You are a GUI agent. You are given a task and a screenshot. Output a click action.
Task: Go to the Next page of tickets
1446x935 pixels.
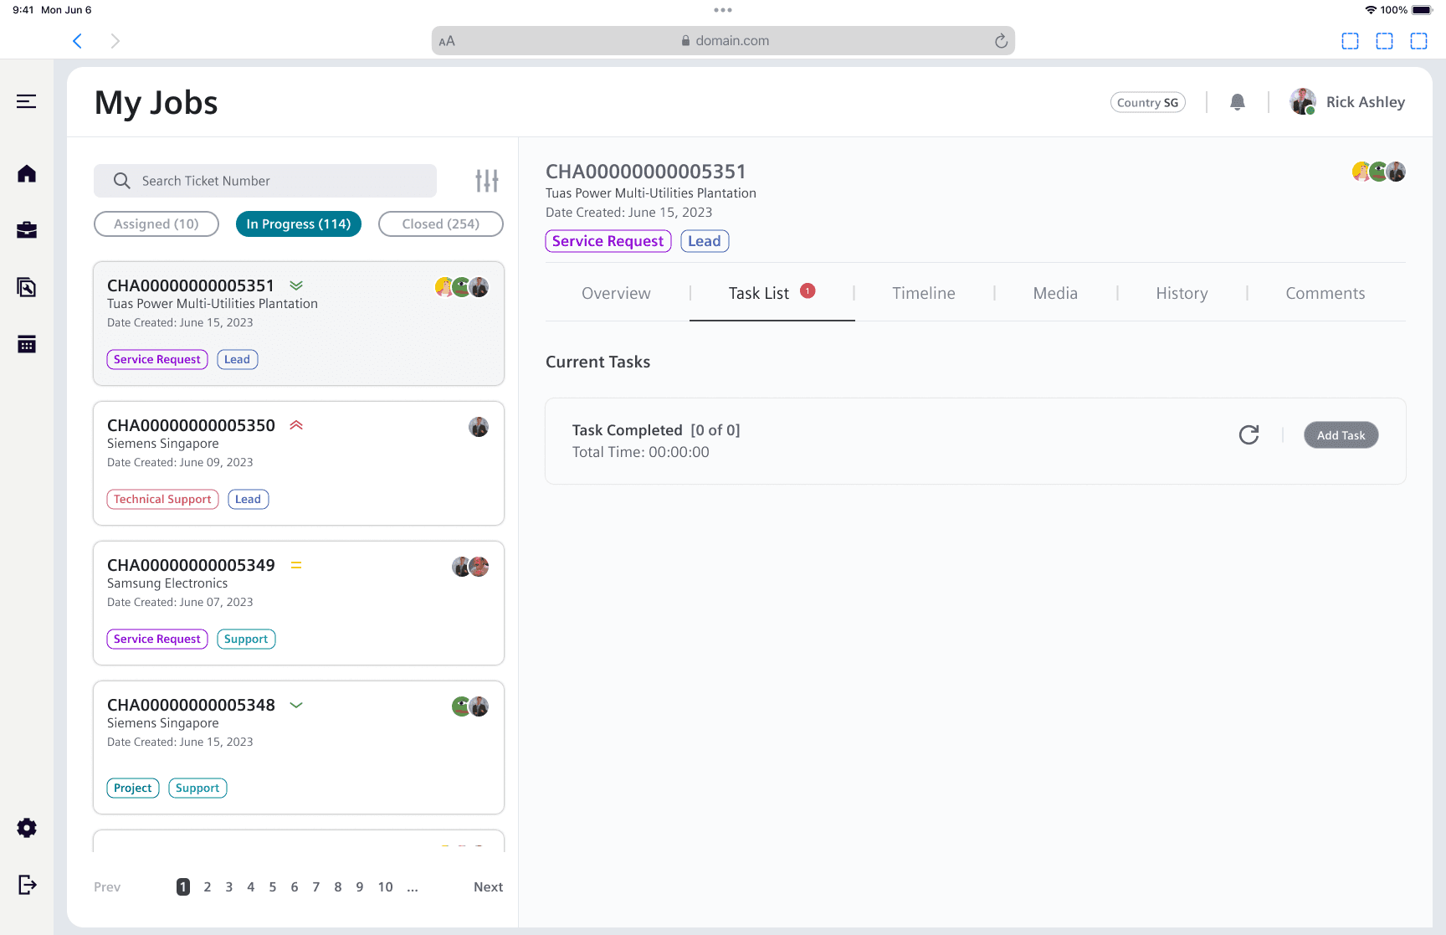(x=489, y=886)
